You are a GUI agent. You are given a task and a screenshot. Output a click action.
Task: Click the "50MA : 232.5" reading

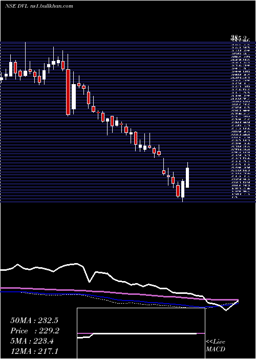pos(34,321)
